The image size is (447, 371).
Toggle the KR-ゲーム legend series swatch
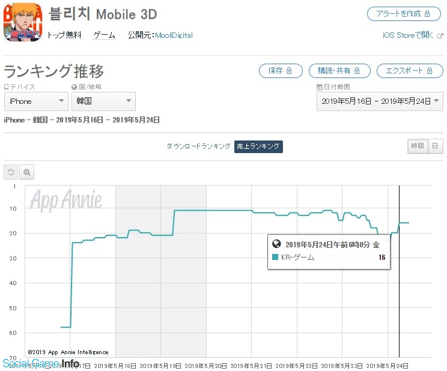click(x=275, y=257)
